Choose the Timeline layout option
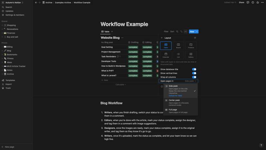Screen dimensions: 266x150 (191, 45)
